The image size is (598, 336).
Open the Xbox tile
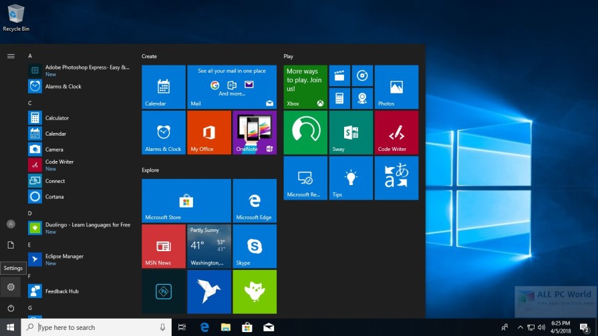coord(305,87)
